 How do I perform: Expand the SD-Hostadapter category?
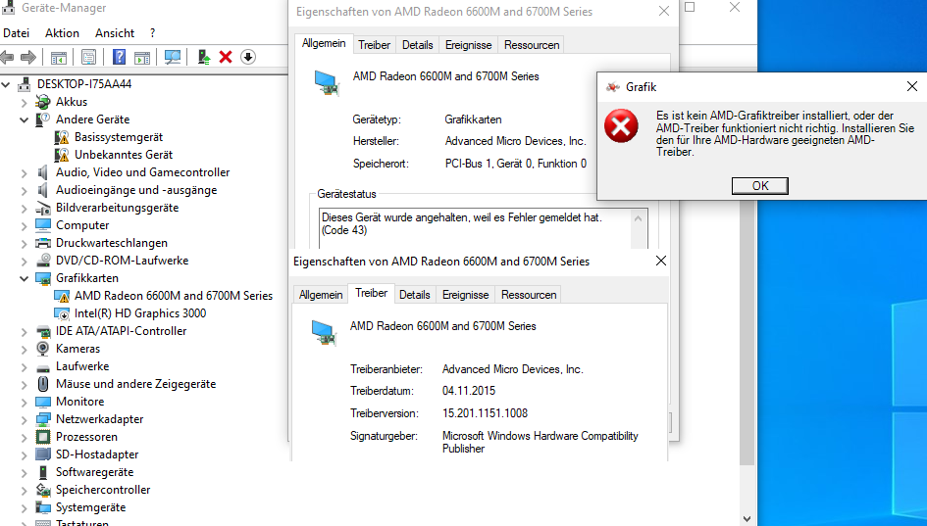pyautogui.click(x=25, y=455)
